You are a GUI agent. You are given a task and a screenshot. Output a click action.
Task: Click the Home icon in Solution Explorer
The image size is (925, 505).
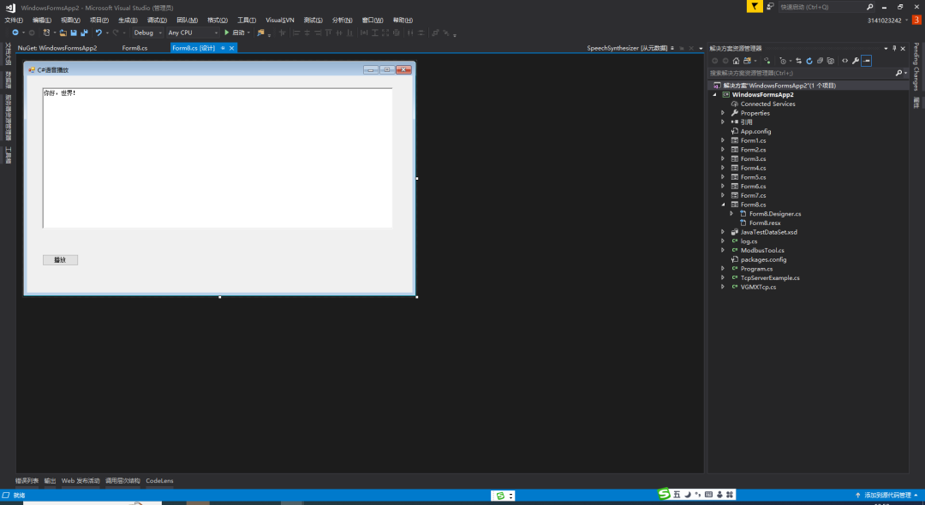(736, 61)
